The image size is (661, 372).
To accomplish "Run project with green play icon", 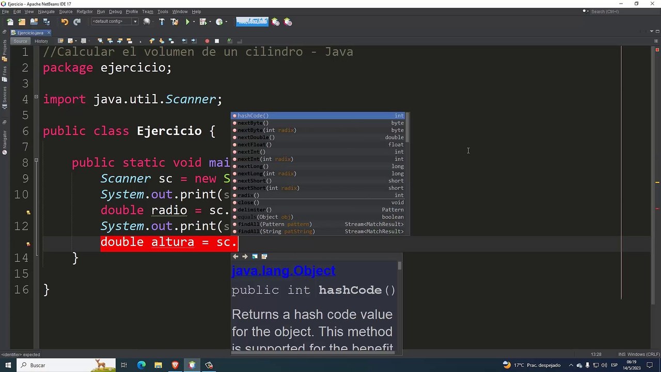I will (x=187, y=22).
